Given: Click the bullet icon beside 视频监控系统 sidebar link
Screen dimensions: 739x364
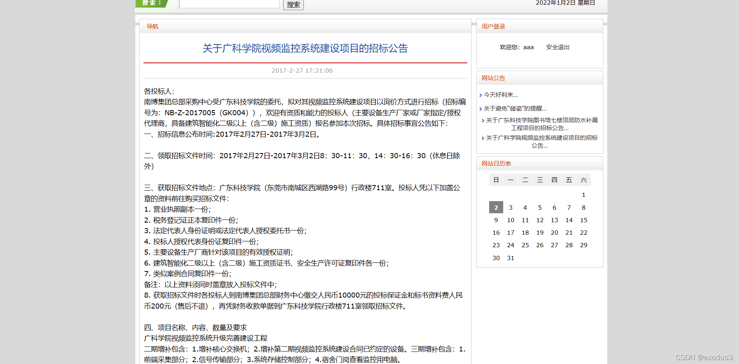Looking at the screenshot, I should click(x=483, y=138).
